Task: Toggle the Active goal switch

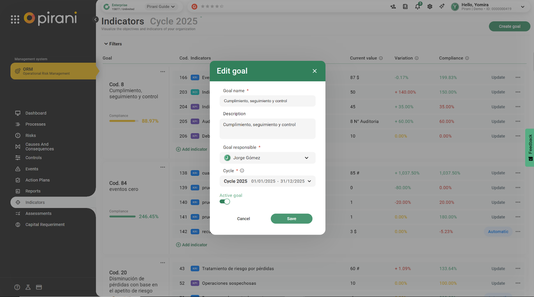Action: 225,202
